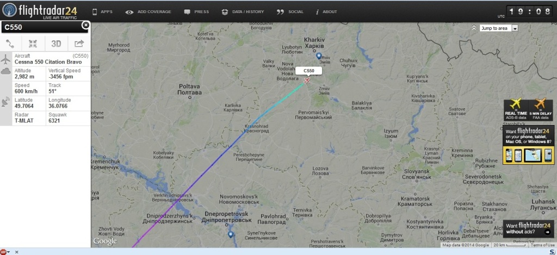Viewport: 557px width, 255px height.
Task: Click the show route icon in panel
Action: click(10, 43)
